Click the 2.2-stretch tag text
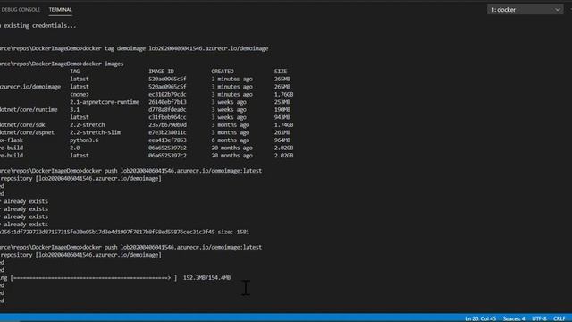 88,125
